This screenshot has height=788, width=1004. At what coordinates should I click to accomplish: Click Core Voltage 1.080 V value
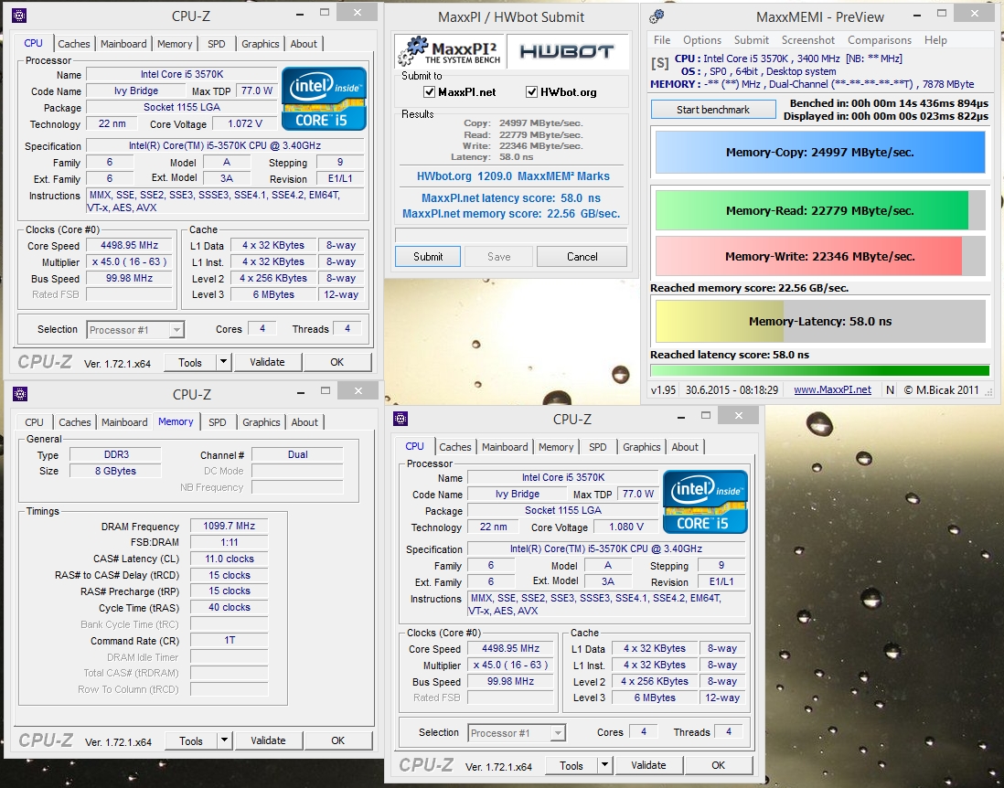point(626,527)
